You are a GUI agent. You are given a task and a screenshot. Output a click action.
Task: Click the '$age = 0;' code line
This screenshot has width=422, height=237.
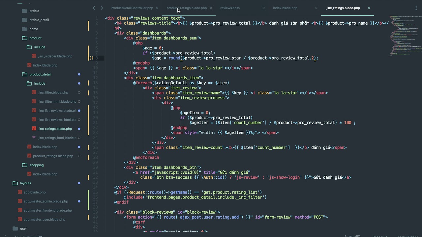153,48
